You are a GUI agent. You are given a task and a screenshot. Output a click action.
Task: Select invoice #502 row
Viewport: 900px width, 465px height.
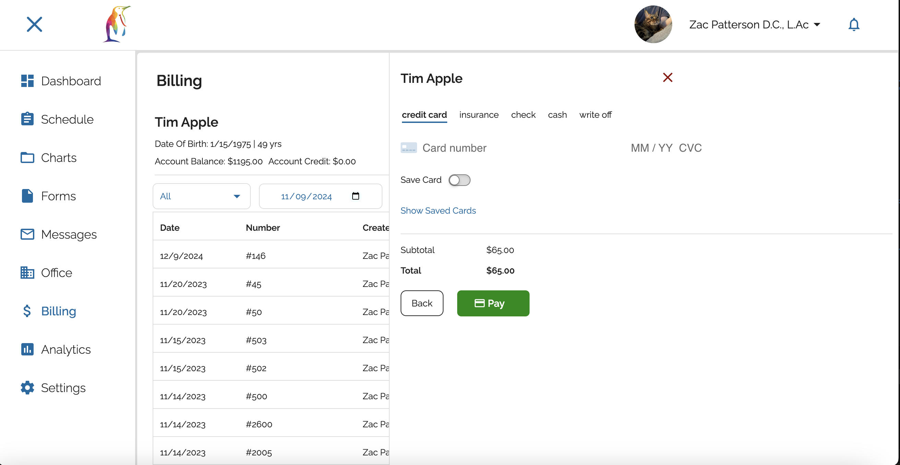click(271, 368)
